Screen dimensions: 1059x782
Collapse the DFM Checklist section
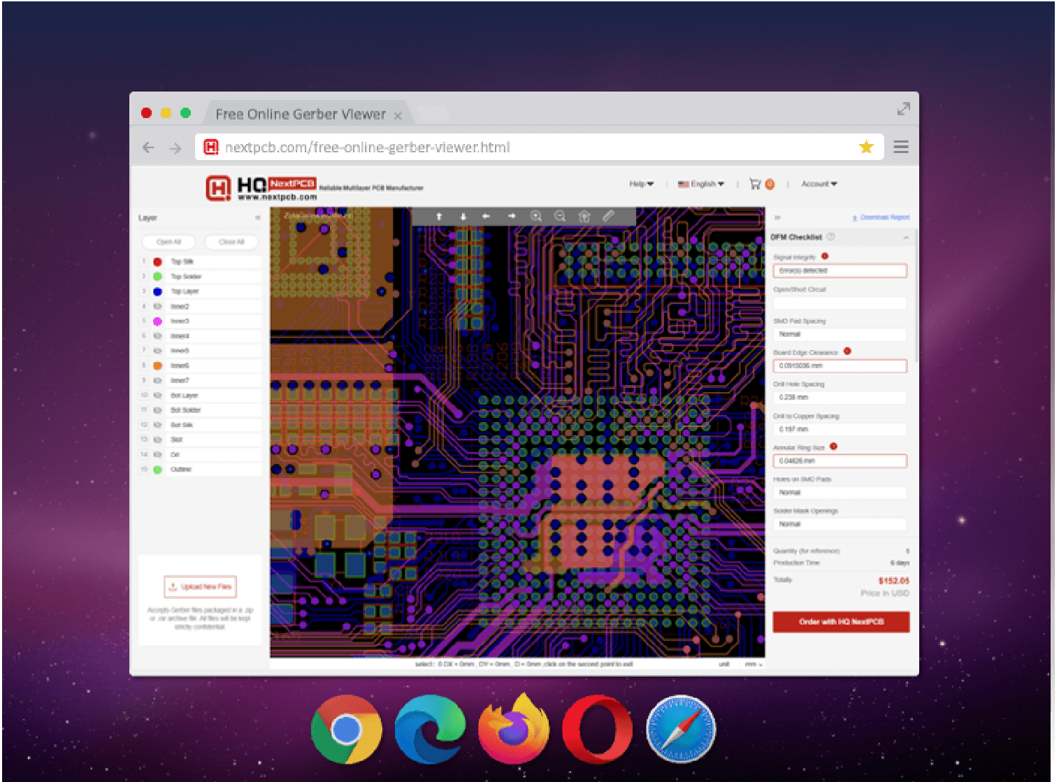[906, 238]
